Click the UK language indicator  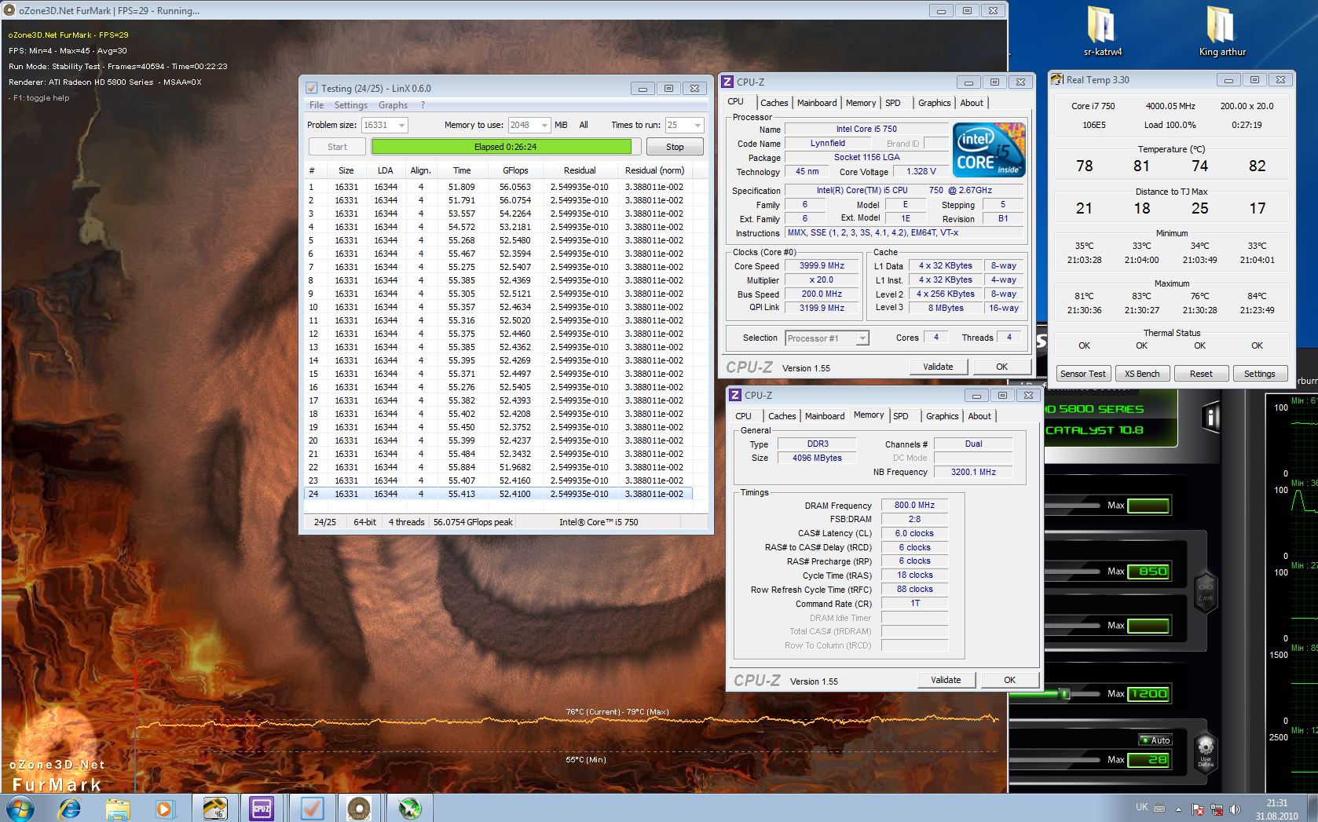[1142, 807]
